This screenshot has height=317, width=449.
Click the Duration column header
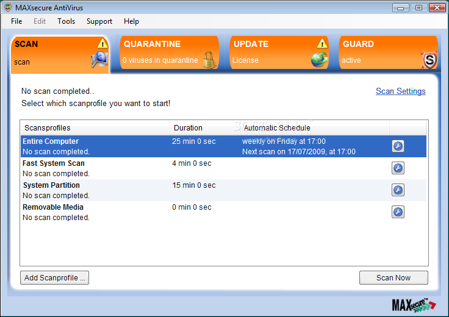(205, 127)
